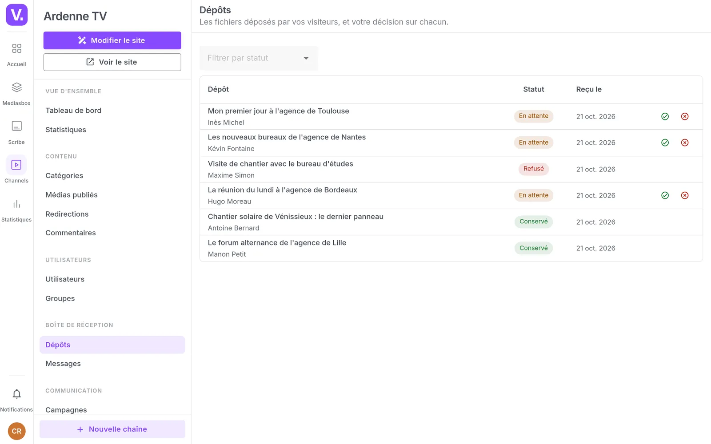
Task: Approve Hugo Moreau's Bordeaux deposit
Action: pyautogui.click(x=665, y=195)
